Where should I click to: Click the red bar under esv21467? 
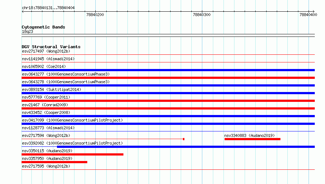pyautogui.click(x=168, y=108)
